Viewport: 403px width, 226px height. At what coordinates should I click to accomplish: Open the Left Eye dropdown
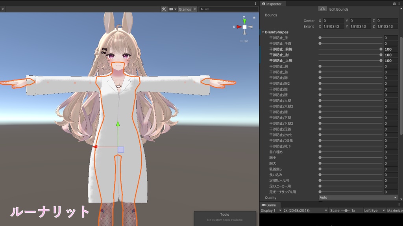[x=374, y=211]
